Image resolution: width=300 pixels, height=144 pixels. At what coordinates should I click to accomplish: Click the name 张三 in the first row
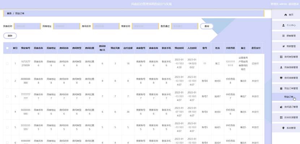(218, 63)
